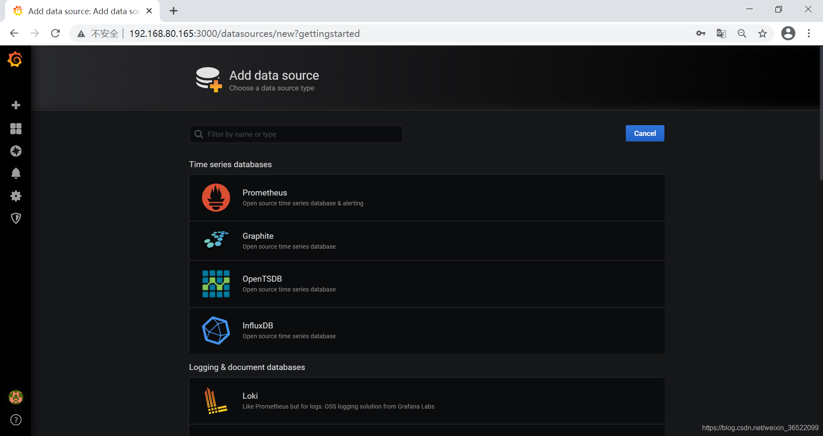823x436 pixels.
Task: Select the Graphite data source
Action: 427,241
